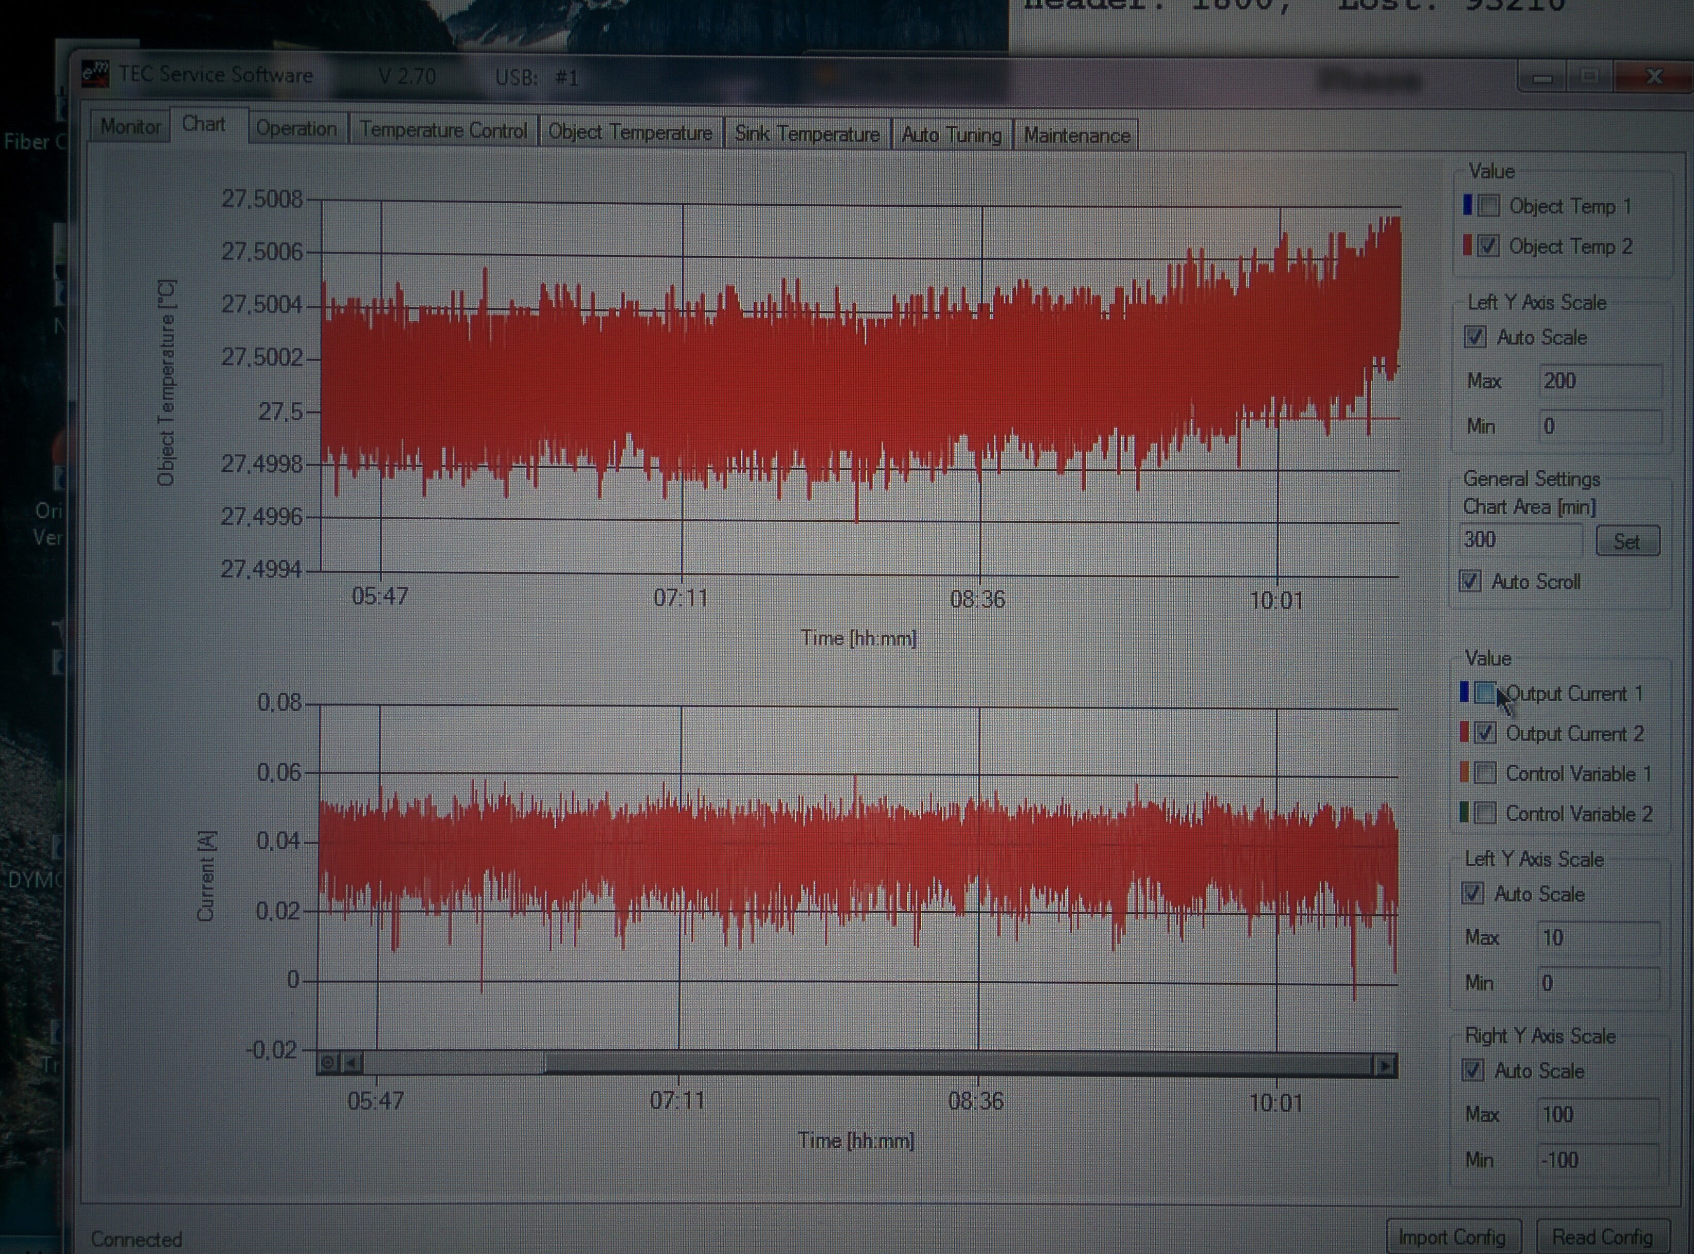Maximize the TEC Service Software window
This screenshot has height=1254, width=1694.
click(1589, 77)
